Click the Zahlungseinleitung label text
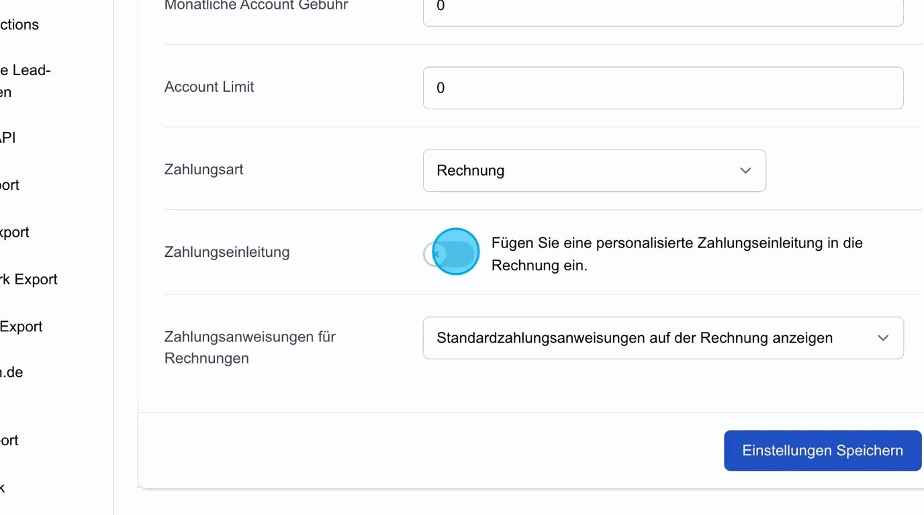The image size is (924, 515). 227,252
